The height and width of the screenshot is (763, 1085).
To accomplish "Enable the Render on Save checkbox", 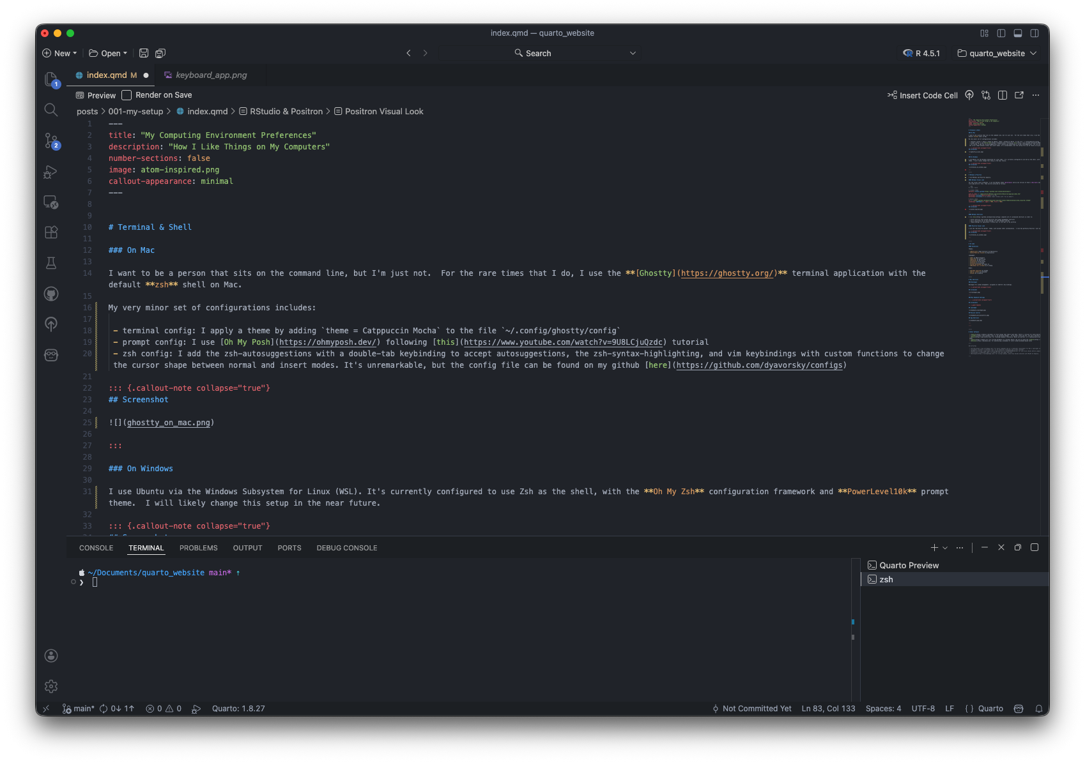I will [127, 95].
